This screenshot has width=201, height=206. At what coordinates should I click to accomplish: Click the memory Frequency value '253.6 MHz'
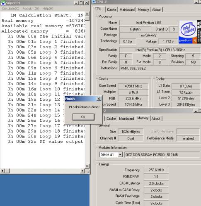click(156, 170)
